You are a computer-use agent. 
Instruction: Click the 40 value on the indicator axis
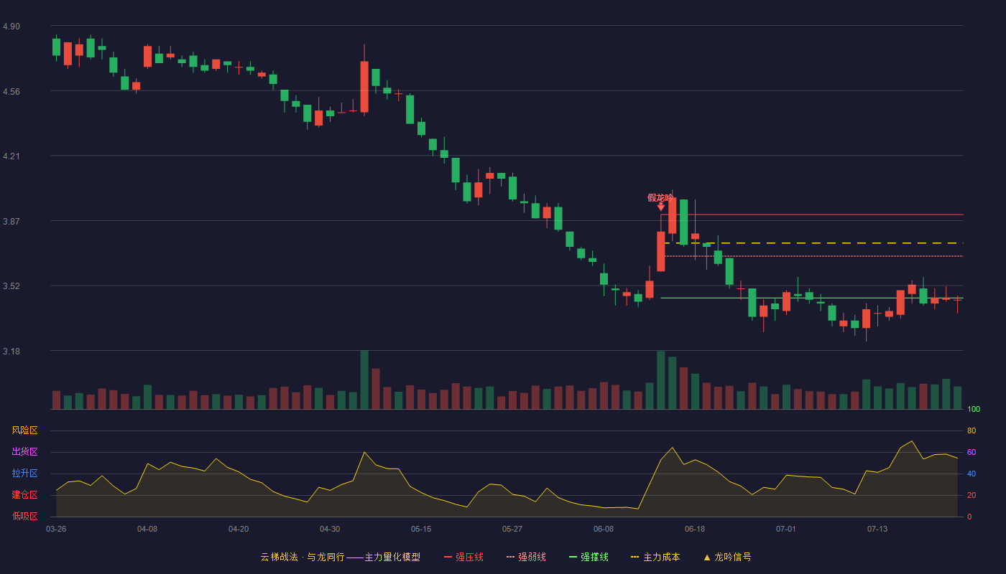[x=972, y=474]
